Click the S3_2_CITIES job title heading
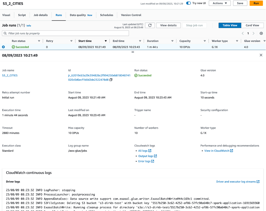The height and width of the screenshot is (211, 266). pos(13,4)
